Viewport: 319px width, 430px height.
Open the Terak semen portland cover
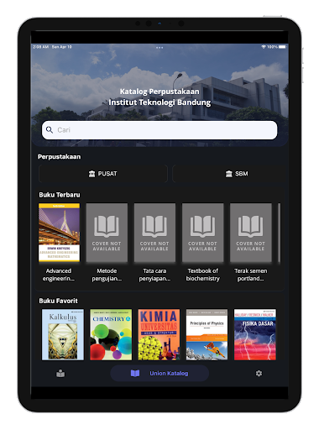coord(251,233)
